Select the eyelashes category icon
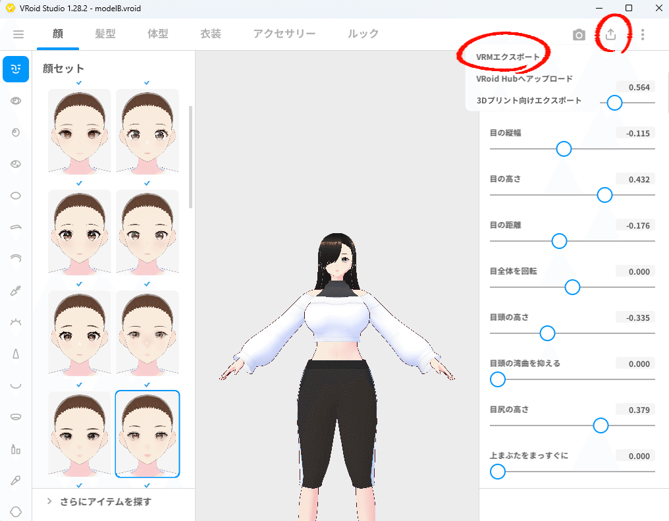The width and height of the screenshot is (669, 521). click(16, 321)
